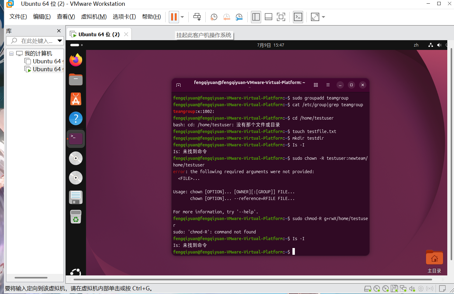Maximize the terminal window
Image resolution: width=454 pixels, height=294 pixels.
pyautogui.click(x=351, y=85)
